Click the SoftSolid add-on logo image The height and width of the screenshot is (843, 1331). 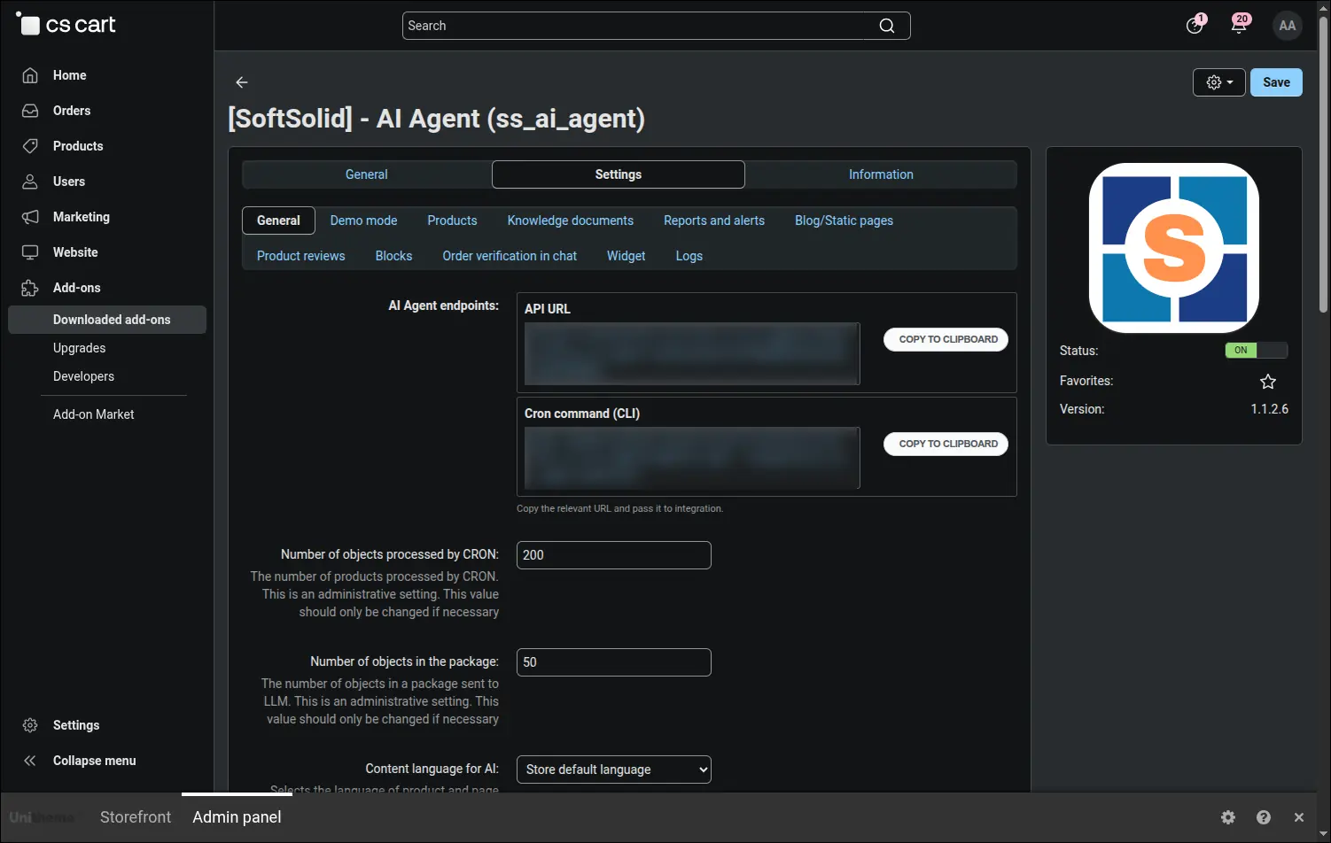coord(1174,248)
